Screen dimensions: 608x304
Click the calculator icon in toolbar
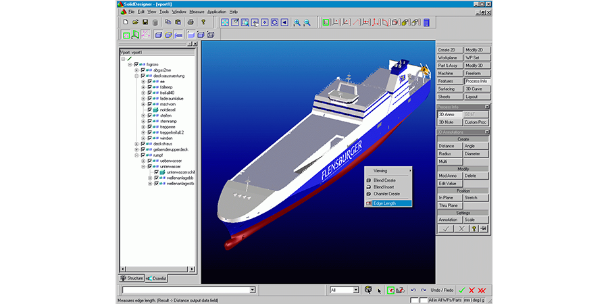point(426,22)
